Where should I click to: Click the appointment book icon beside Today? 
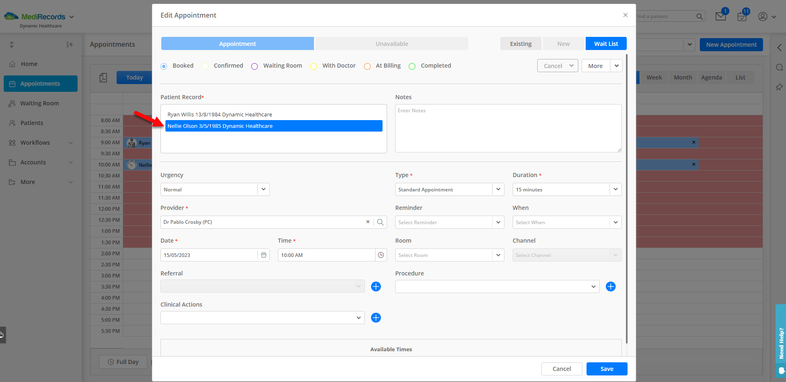(x=103, y=77)
